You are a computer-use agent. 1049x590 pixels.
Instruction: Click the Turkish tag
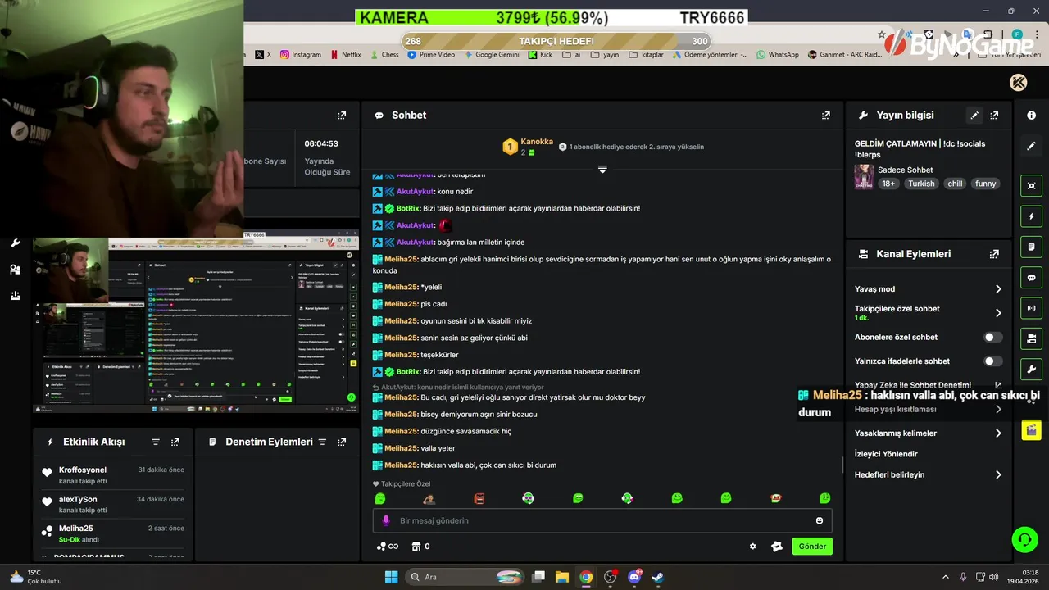(921, 184)
